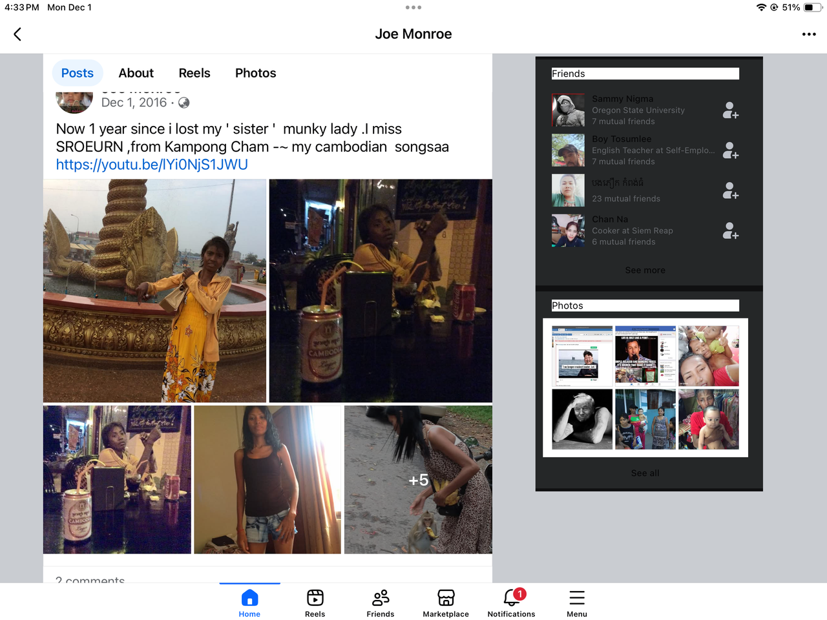Screen dimensions: 827x620
Task: Switch to the About tab
Action: 136,73
